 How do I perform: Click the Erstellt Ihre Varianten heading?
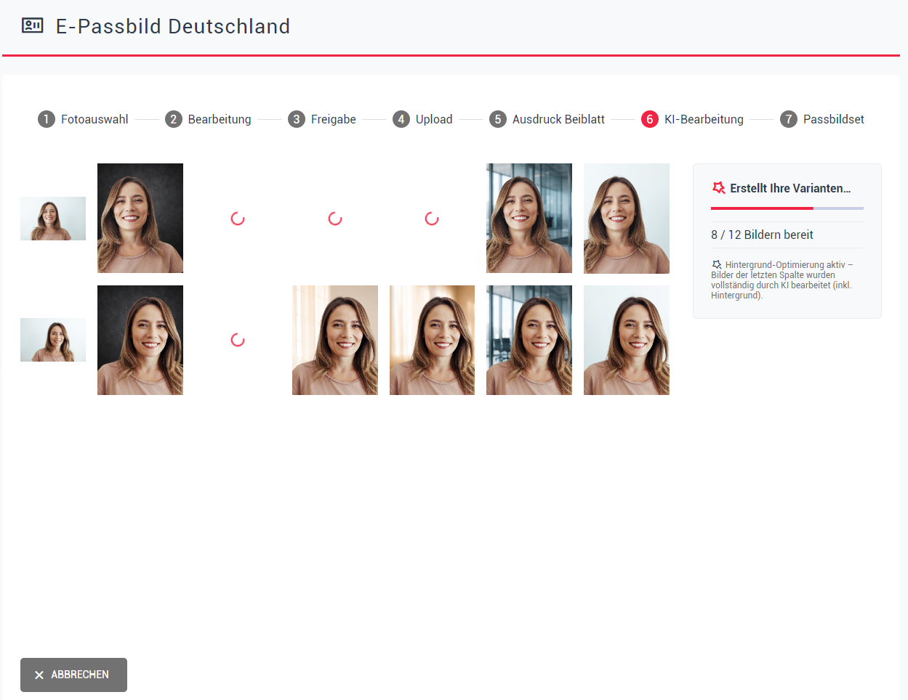coord(790,188)
